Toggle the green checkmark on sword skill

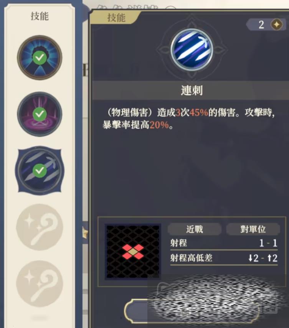pyautogui.click(x=40, y=171)
